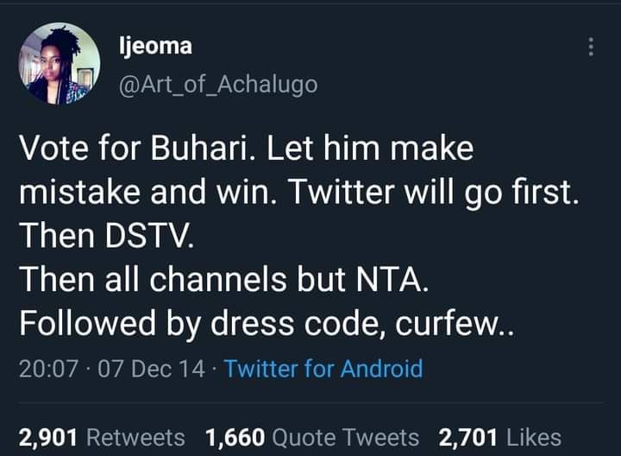
Task: Click tweet line "mistake and win. Twitter will go first."
Action: point(299,193)
